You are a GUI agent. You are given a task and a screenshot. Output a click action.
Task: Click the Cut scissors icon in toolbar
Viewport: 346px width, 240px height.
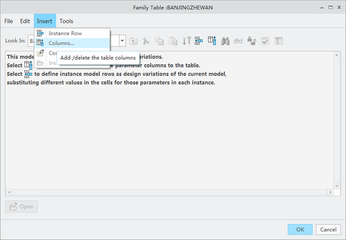pos(146,41)
